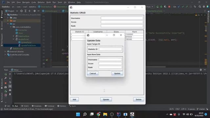This screenshot has width=210, height=118.
Task: Click the Rank column header
Action: (135, 32)
